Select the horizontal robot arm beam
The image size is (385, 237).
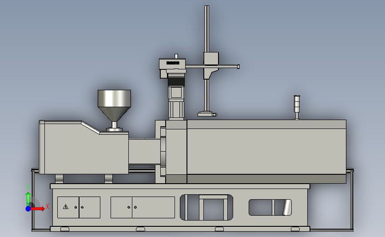(x=212, y=66)
